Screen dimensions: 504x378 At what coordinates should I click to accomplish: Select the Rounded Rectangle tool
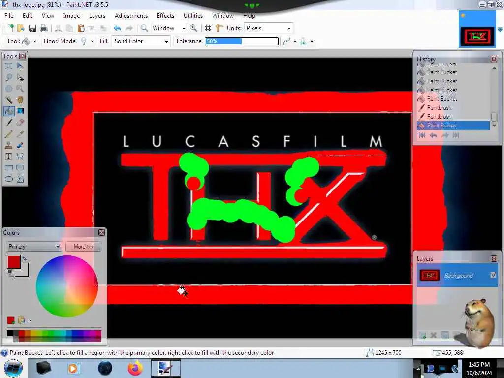20,168
